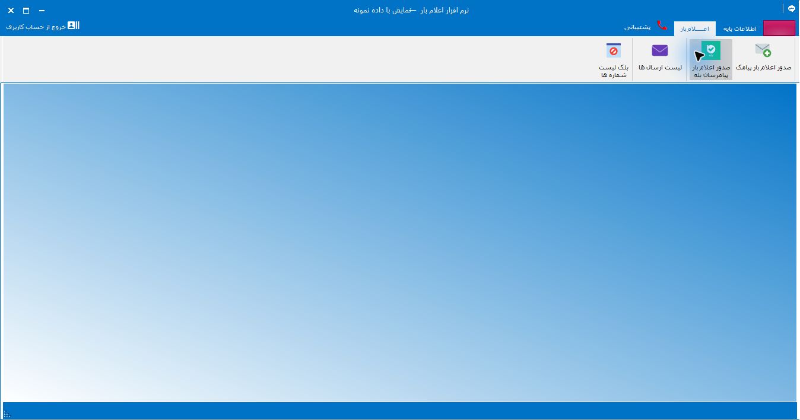
Task: Open the پشتیبانی support tab
Action: click(637, 27)
